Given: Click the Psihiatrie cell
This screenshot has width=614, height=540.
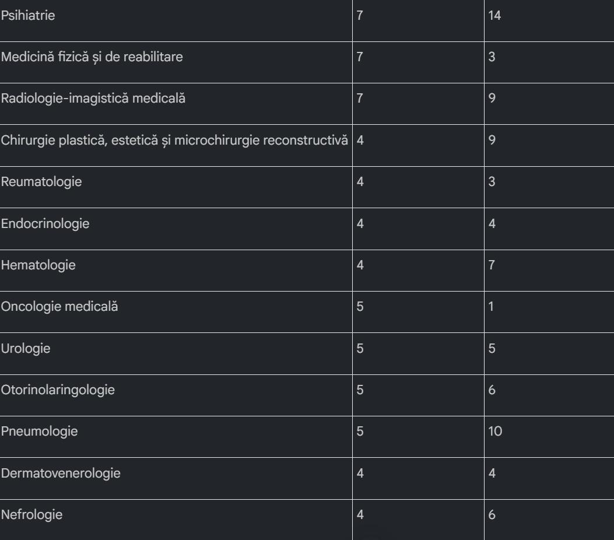Looking at the screenshot, I should (27, 16).
